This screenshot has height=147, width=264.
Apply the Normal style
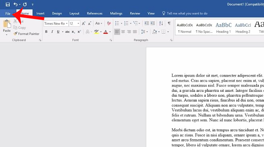click(x=185, y=28)
